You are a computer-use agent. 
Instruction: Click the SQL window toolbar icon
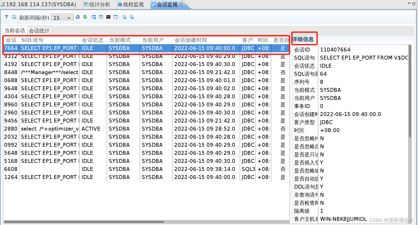point(101,17)
